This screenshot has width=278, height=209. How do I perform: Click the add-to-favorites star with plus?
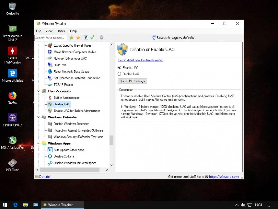click(72, 38)
